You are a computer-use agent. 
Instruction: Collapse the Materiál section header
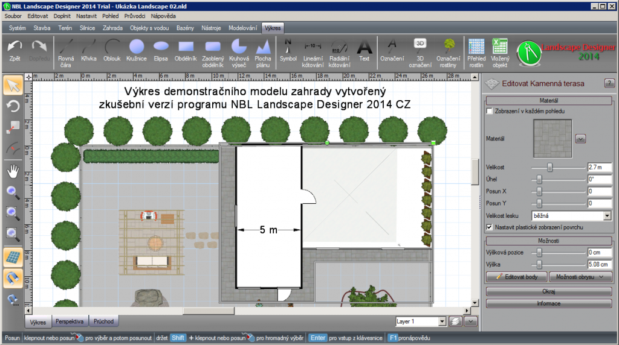point(549,101)
